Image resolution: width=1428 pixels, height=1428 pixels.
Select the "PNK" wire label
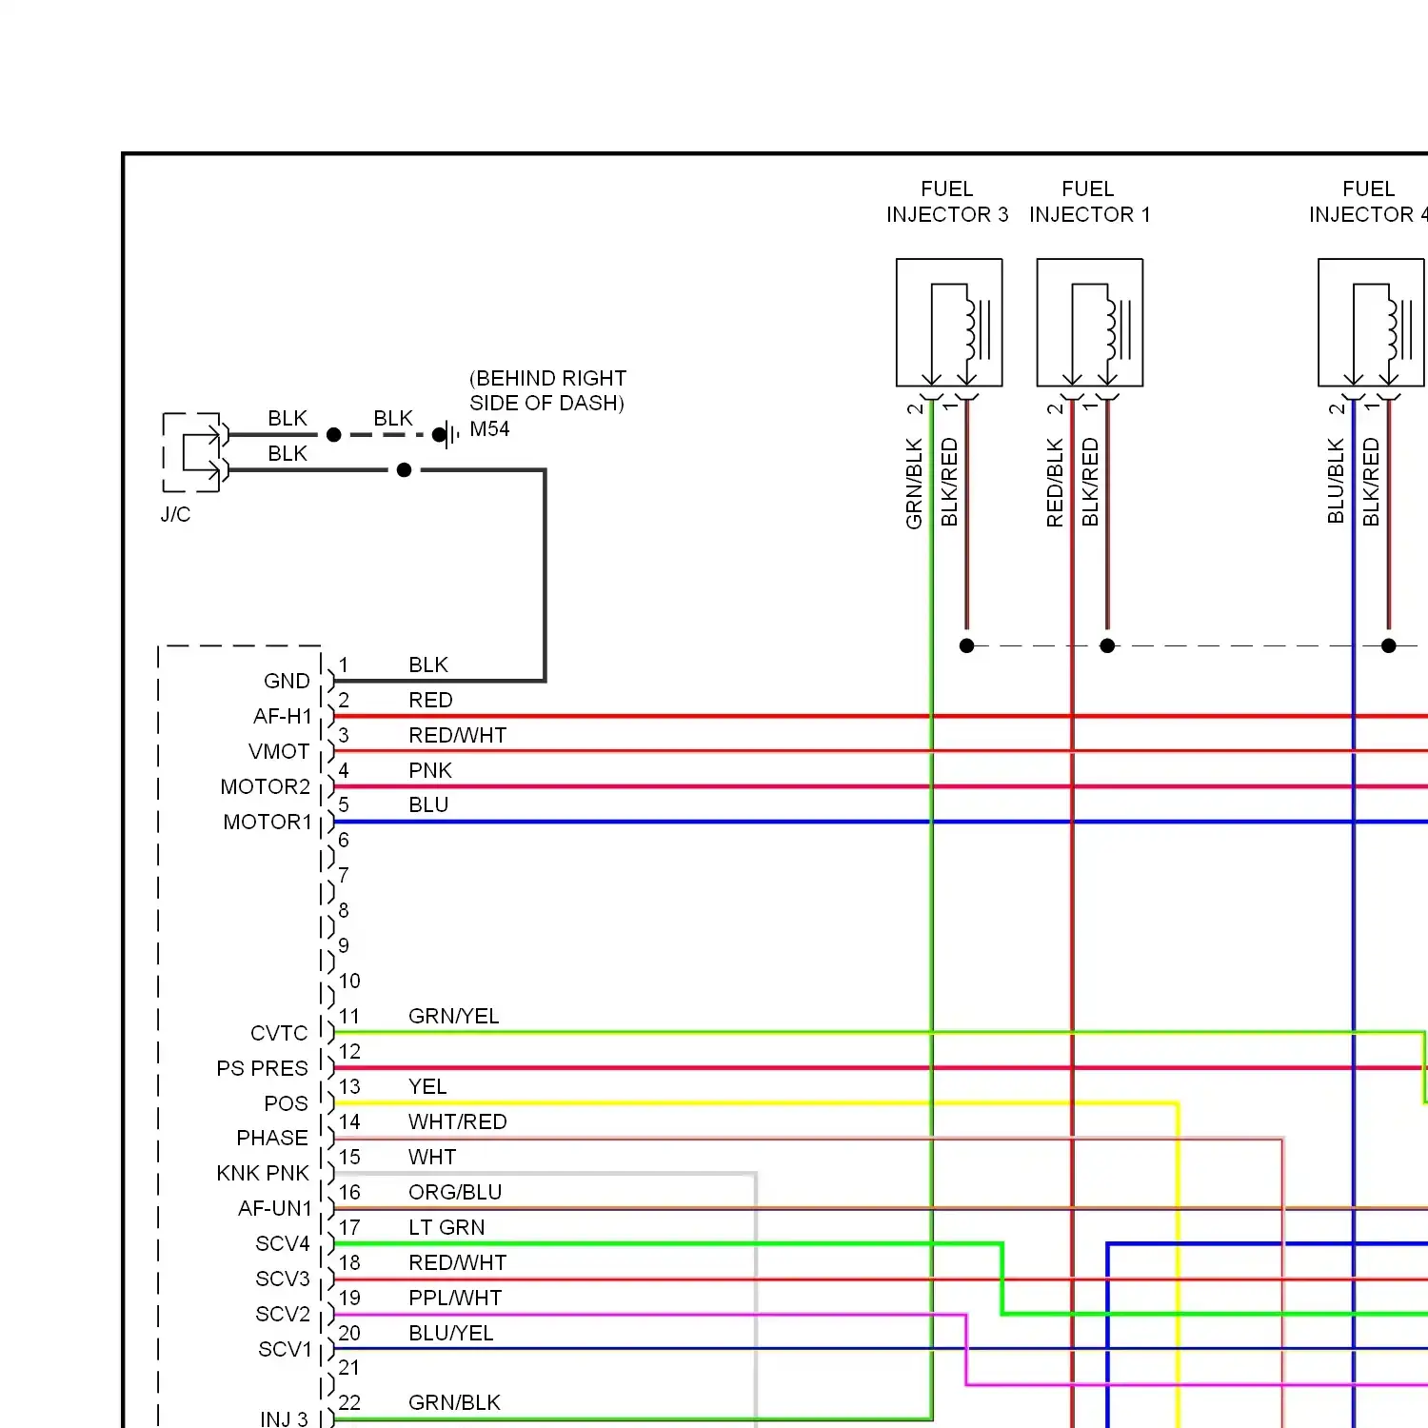(430, 770)
